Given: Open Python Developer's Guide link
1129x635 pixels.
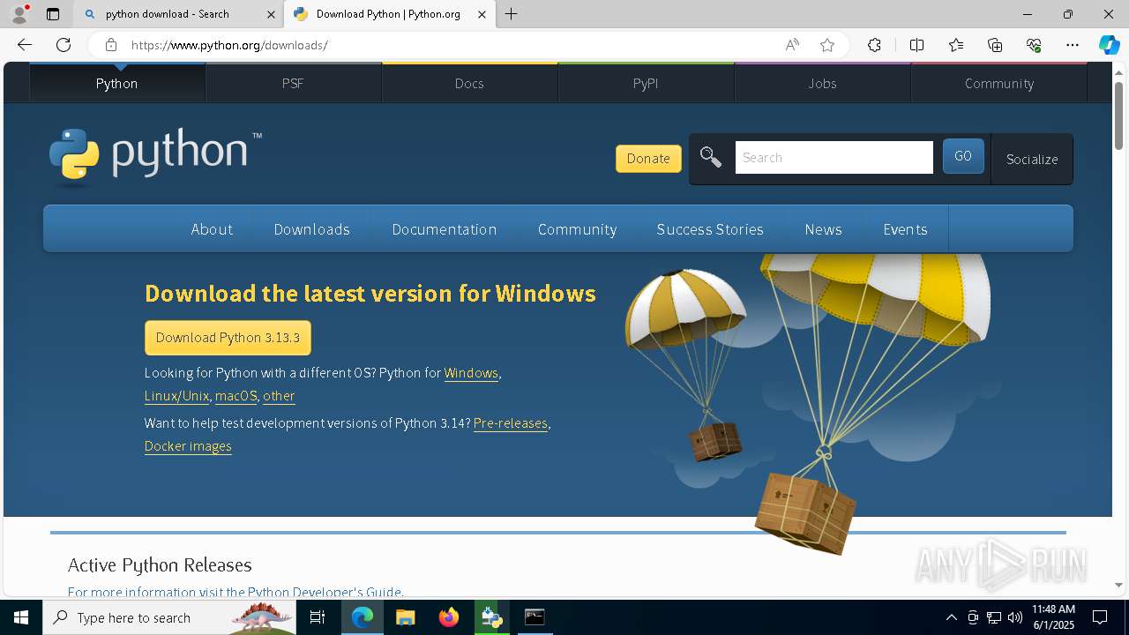Looking at the screenshot, I should (325, 592).
